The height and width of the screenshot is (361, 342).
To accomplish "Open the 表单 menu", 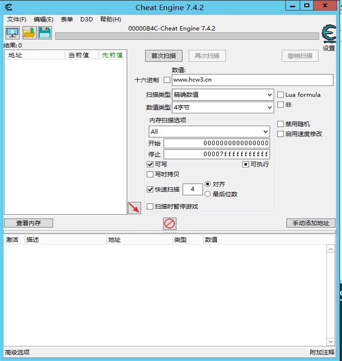I will click(67, 19).
